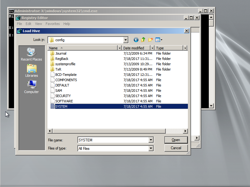Go up one folder level icon

click(x=143, y=40)
